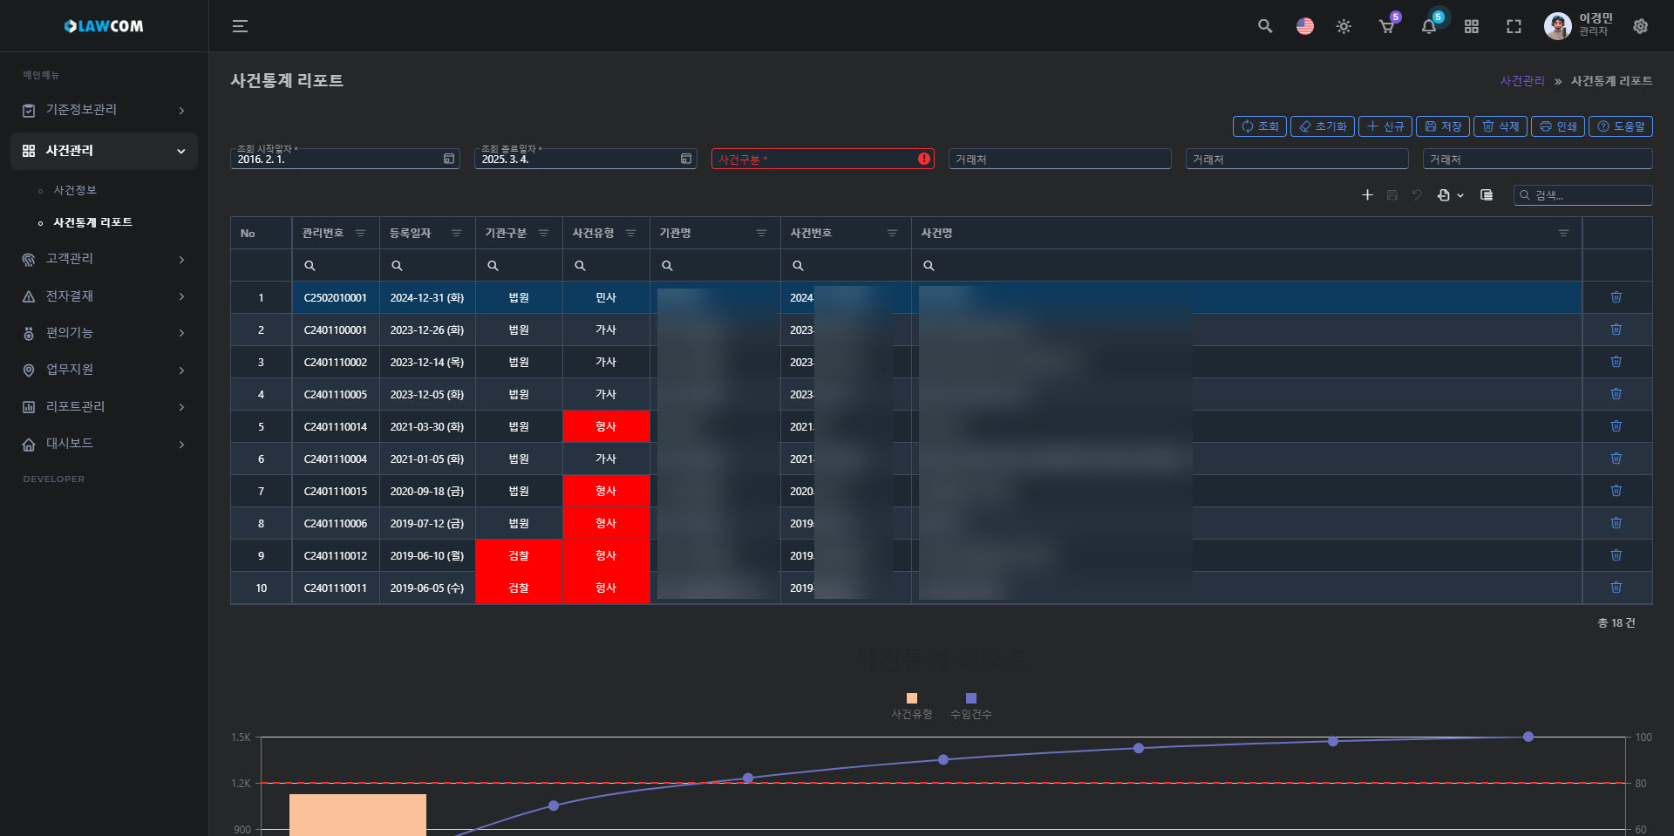This screenshot has width=1674, height=836.
Task: Open 기관명 column filter
Action: tap(761, 233)
